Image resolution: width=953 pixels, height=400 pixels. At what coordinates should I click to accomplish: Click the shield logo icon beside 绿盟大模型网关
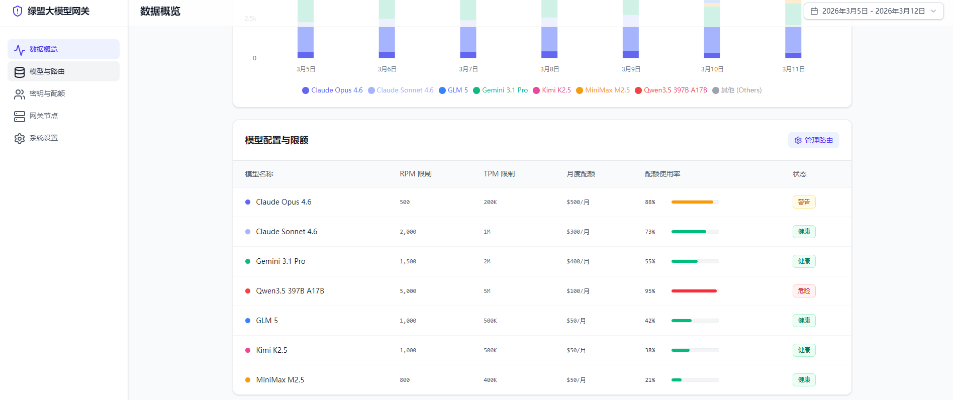[18, 11]
